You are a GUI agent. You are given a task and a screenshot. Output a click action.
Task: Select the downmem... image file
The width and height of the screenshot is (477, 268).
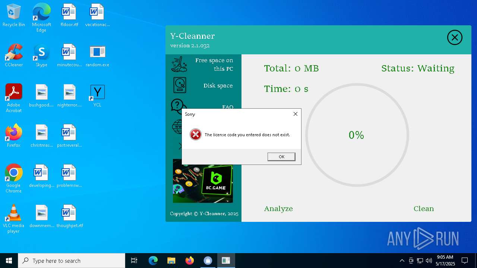(41, 216)
